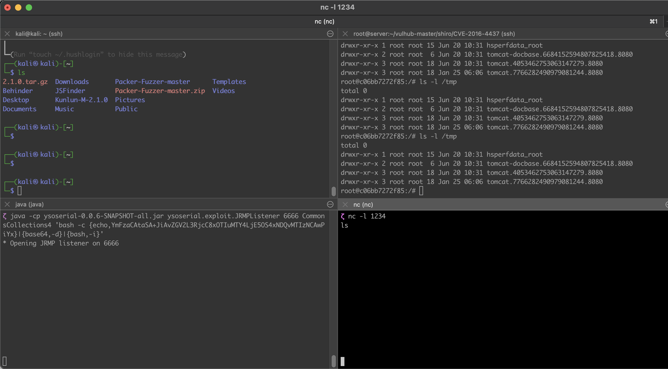The width and height of the screenshot is (668, 369).
Task: Open options menu of kali@kali pane
Action: (330, 34)
